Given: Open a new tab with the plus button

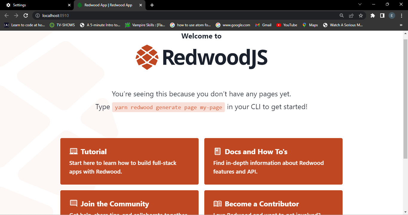Looking at the screenshot, I should tap(152, 5).
